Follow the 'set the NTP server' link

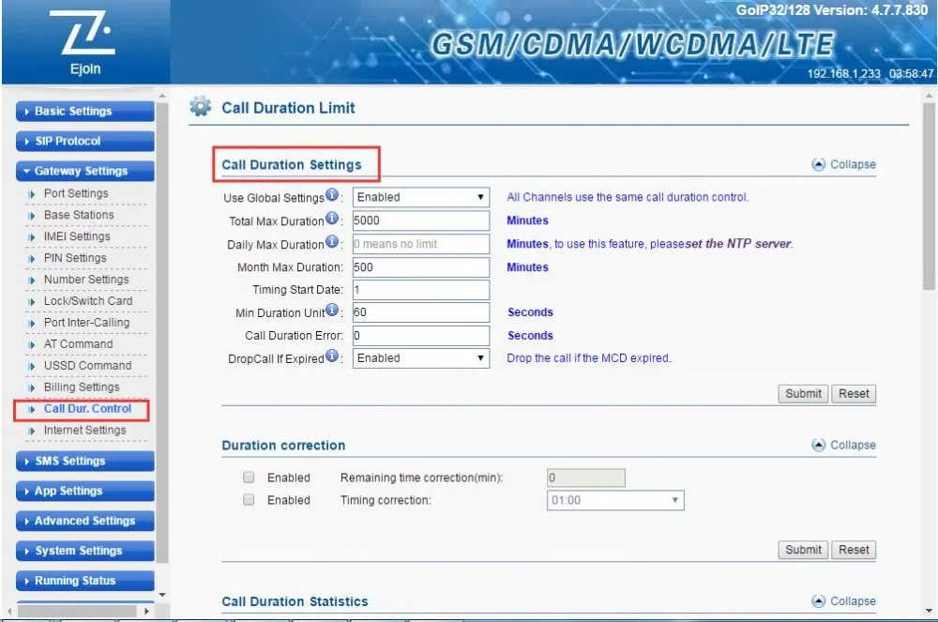tap(737, 244)
